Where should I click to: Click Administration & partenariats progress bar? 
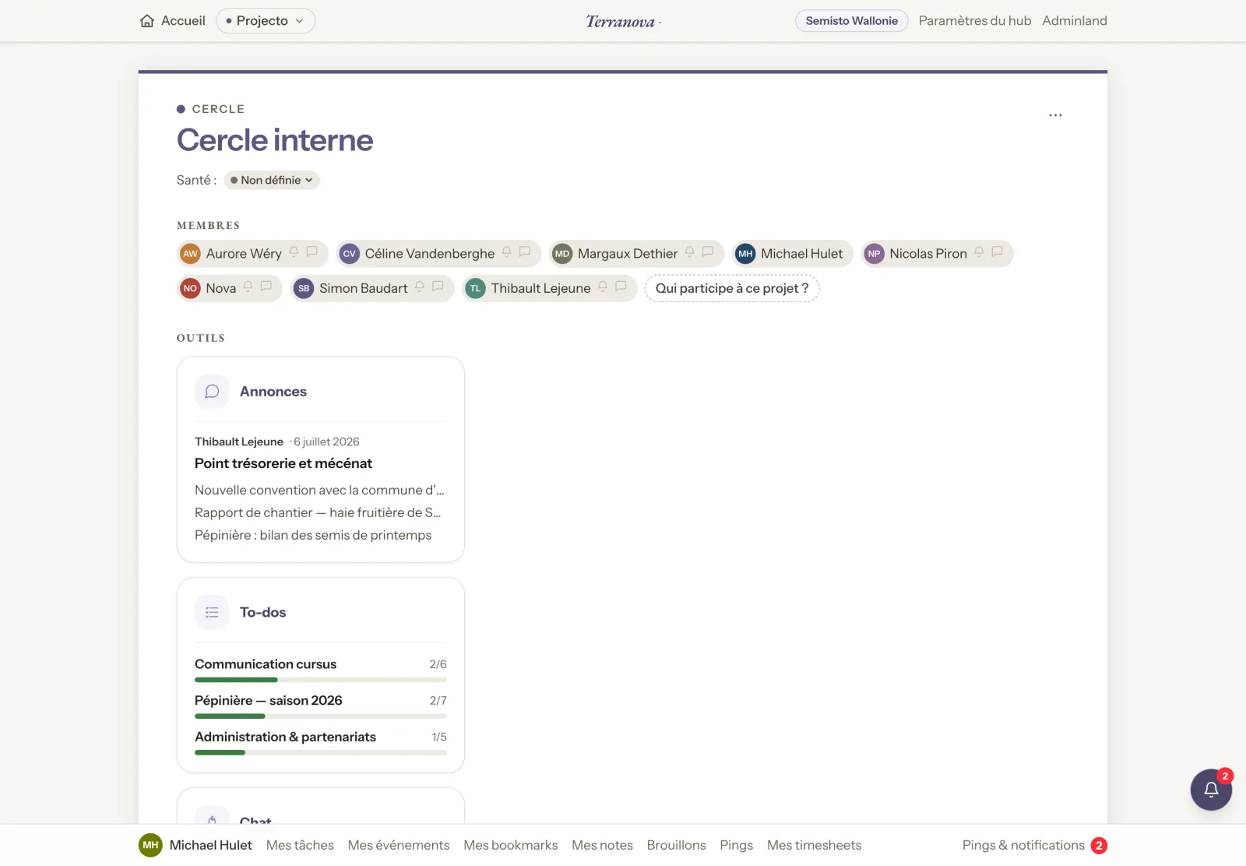click(x=321, y=752)
